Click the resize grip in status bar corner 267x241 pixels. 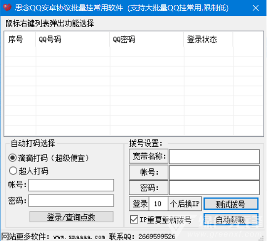262,238
